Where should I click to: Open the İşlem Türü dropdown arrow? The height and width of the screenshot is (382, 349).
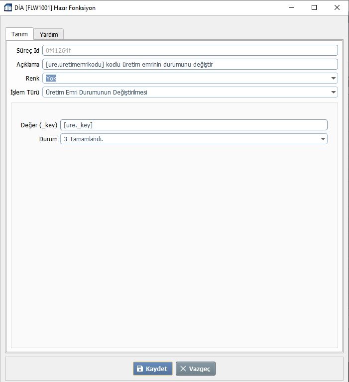click(333, 92)
